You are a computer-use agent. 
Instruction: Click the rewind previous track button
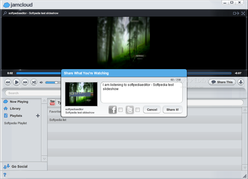(8, 82)
